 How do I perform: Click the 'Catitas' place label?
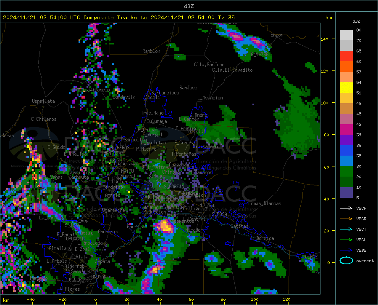pyautogui.click(x=239, y=226)
